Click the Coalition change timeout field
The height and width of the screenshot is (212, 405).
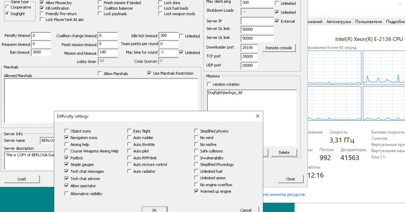[108, 36]
